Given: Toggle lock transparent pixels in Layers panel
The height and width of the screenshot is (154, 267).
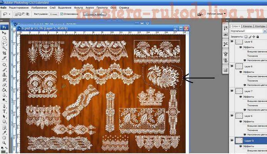Looking at the screenshot, I should pyautogui.click(x=246, y=37).
